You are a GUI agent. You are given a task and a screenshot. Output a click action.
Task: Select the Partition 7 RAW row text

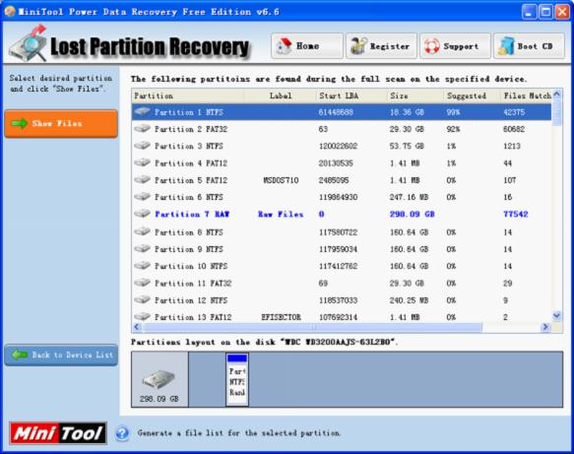192,214
